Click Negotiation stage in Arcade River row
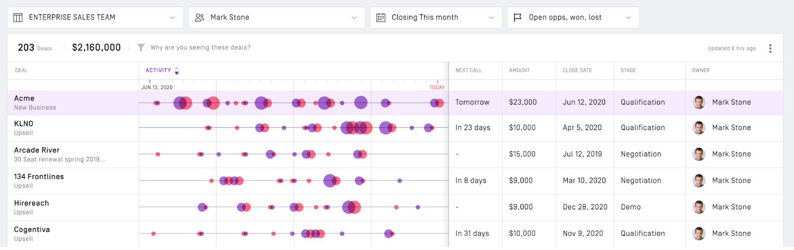Viewport: 794px width, 250px height. (x=641, y=154)
